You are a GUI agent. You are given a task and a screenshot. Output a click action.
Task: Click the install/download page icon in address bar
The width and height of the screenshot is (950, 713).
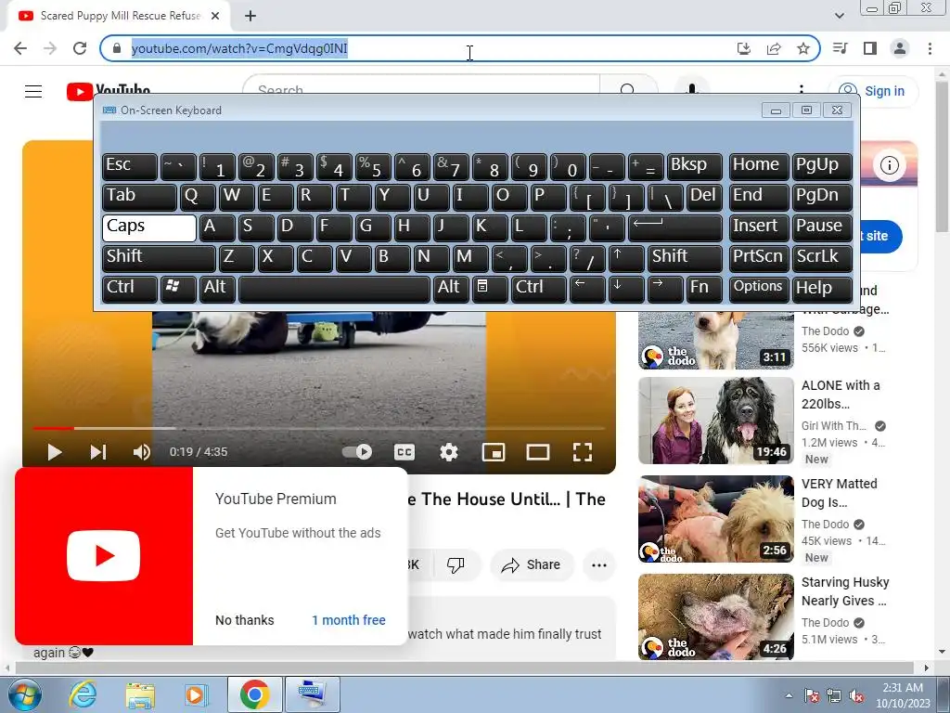click(x=744, y=48)
